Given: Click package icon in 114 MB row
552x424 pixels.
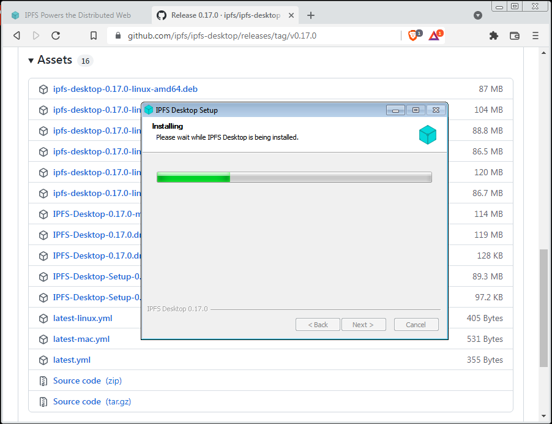Looking at the screenshot, I should 43,214.
